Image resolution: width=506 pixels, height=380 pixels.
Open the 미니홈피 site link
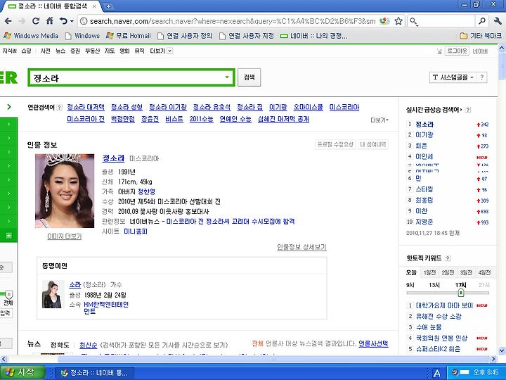click(136, 232)
